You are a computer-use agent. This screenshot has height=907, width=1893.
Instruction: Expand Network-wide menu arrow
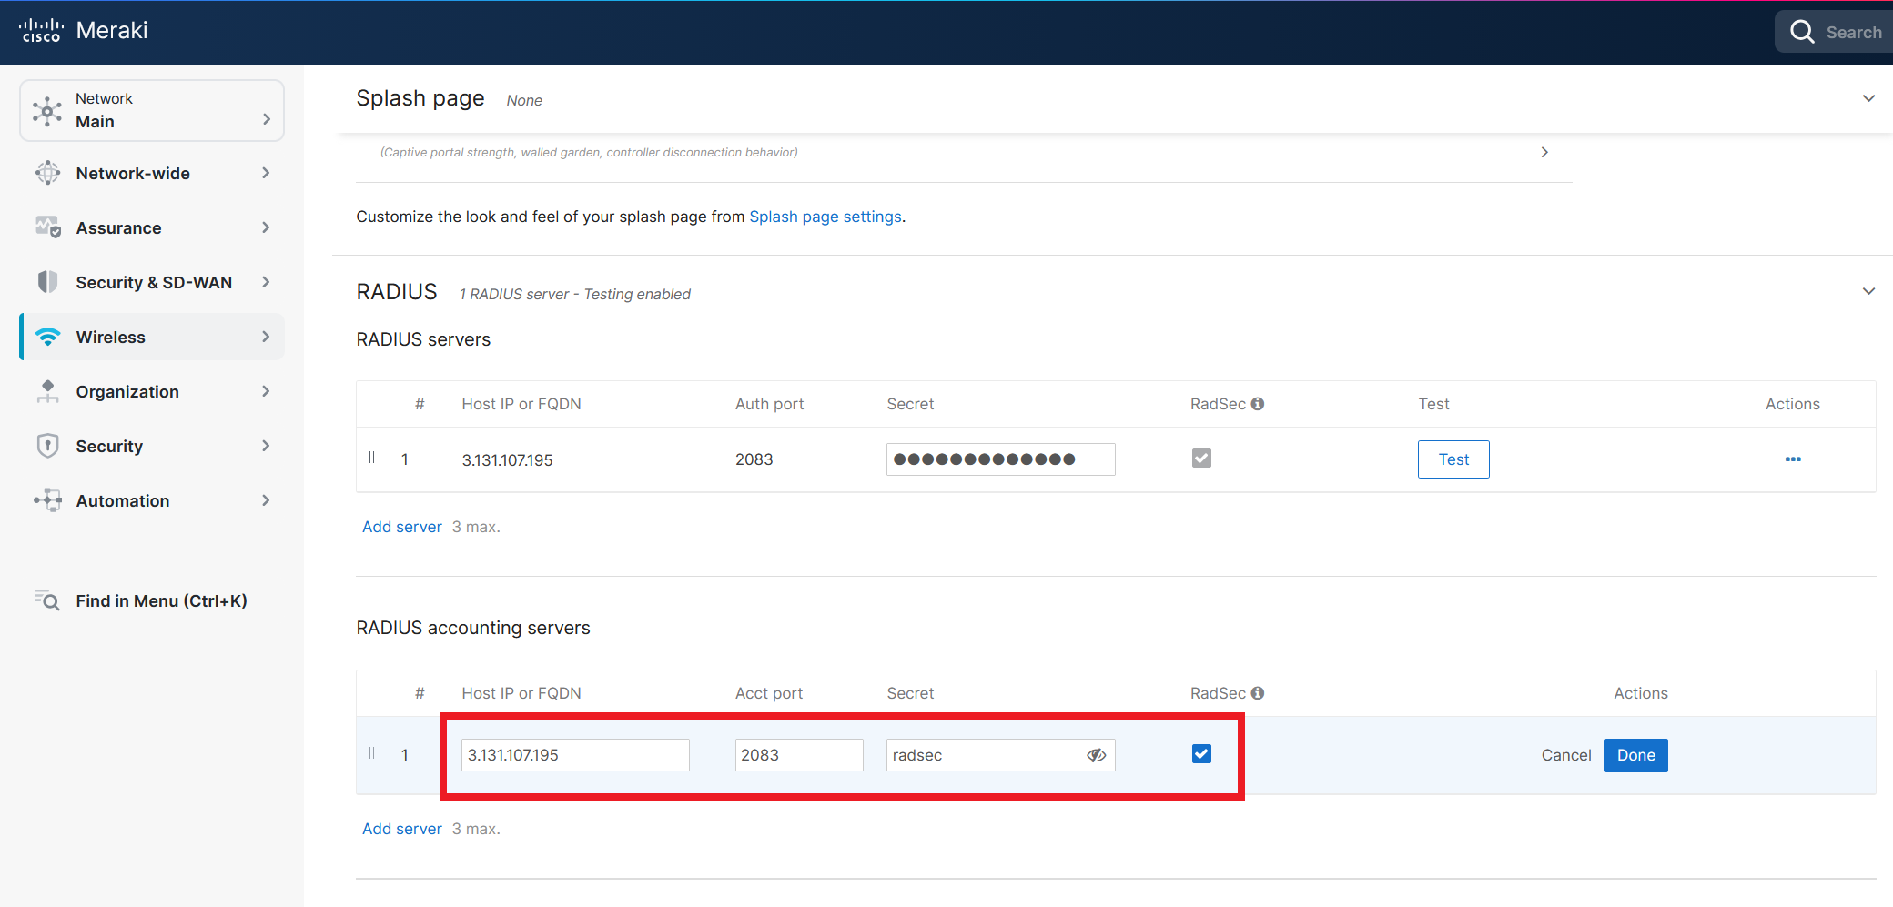(266, 173)
